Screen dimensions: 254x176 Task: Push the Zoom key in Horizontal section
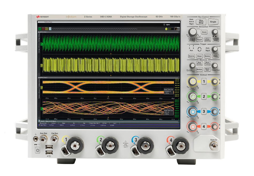click(x=204, y=32)
